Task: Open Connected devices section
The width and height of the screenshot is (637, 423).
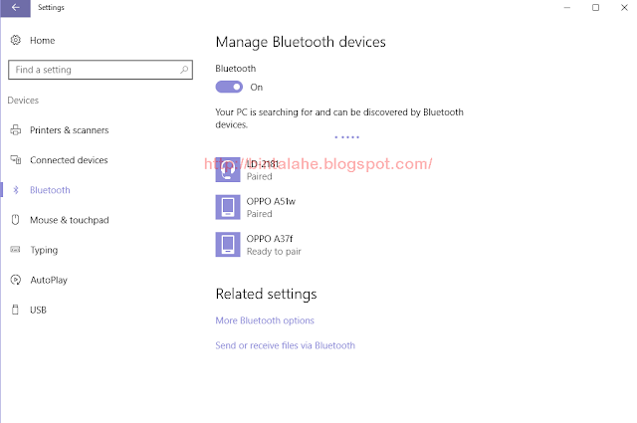Action: pyautogui.click(x=69, y=160)
